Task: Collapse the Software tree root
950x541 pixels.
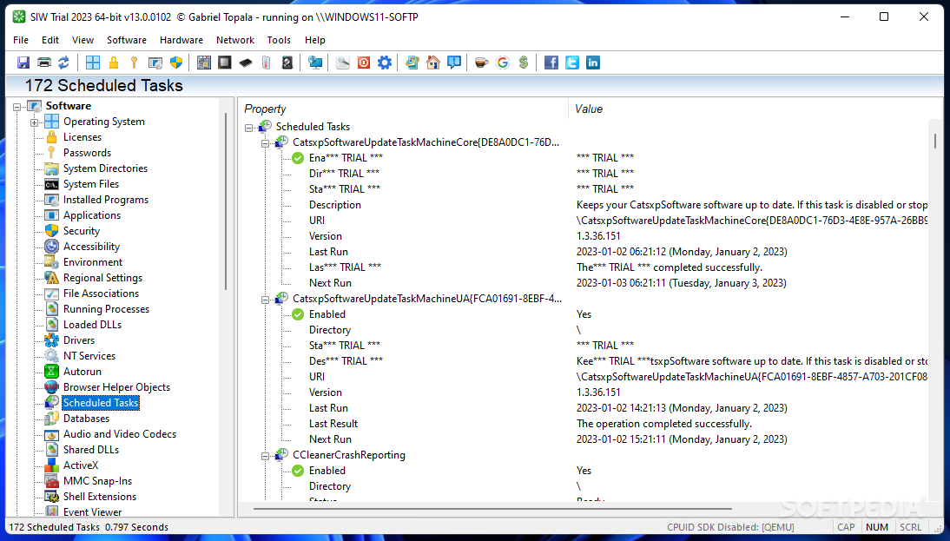Action: (x=17, y=107)
